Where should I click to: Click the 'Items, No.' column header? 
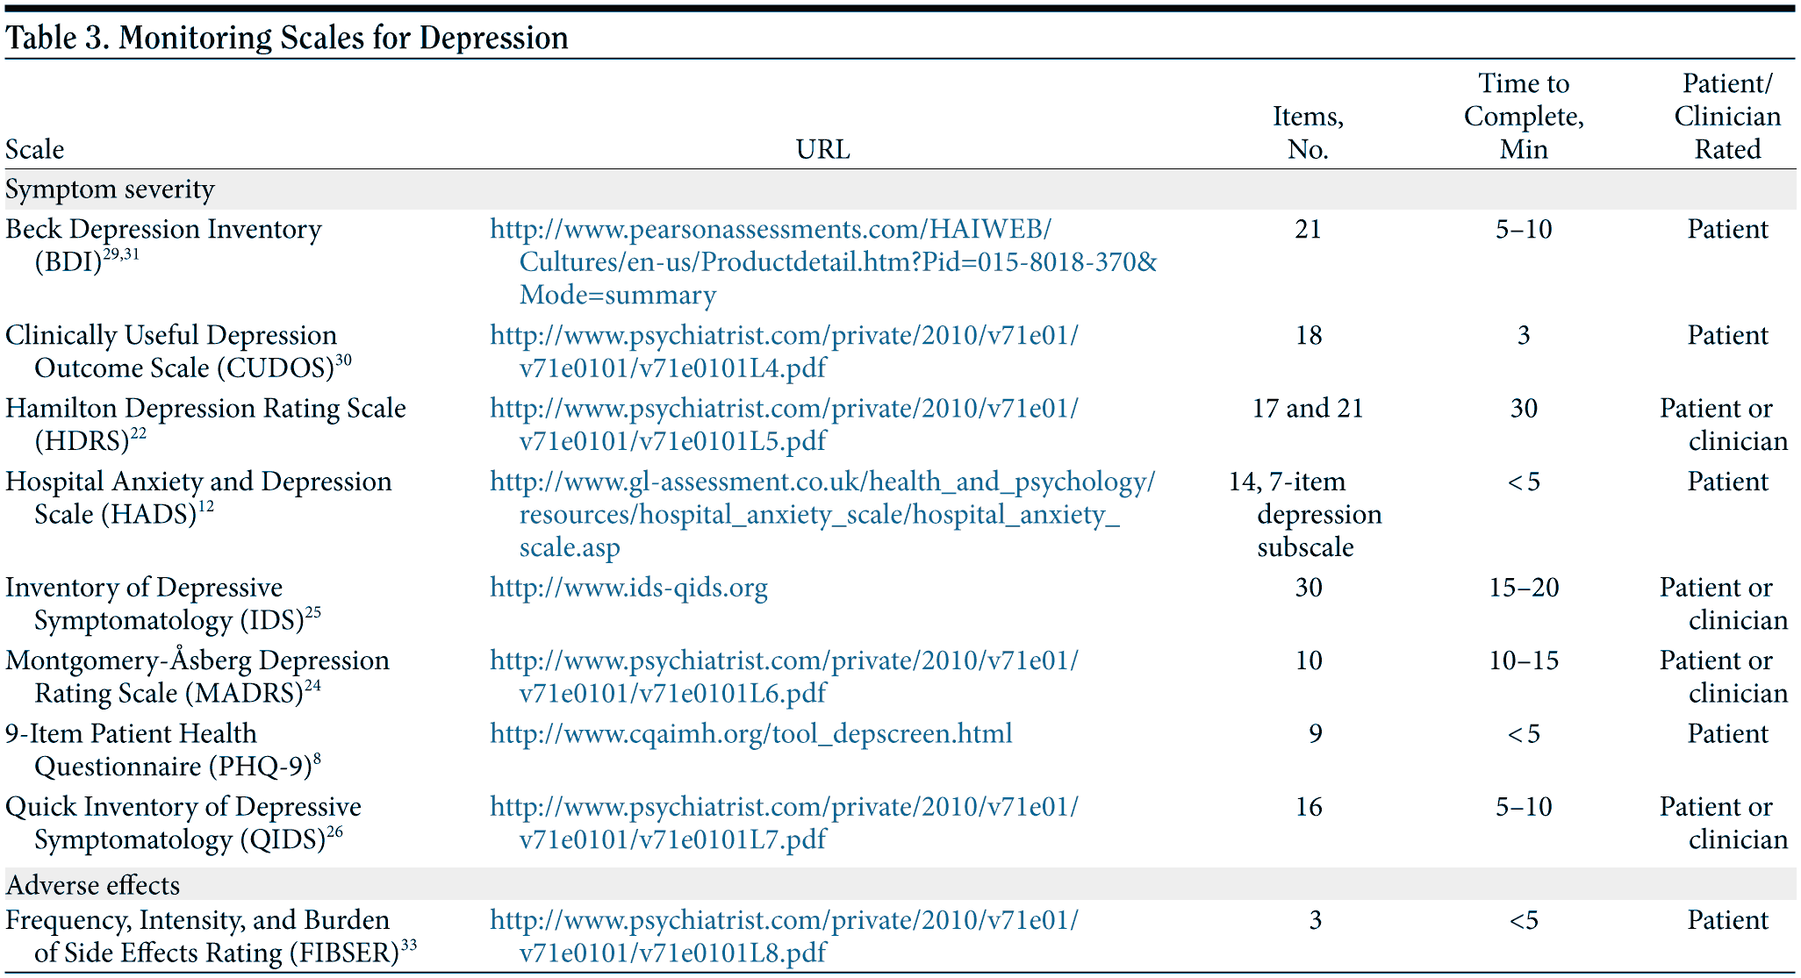[1308, 132]
